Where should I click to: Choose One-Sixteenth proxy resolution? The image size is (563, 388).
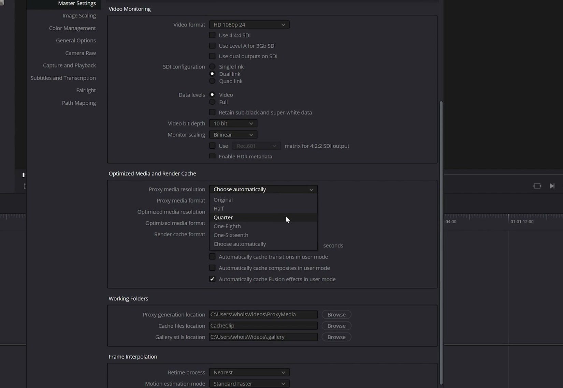click(263, 235)
